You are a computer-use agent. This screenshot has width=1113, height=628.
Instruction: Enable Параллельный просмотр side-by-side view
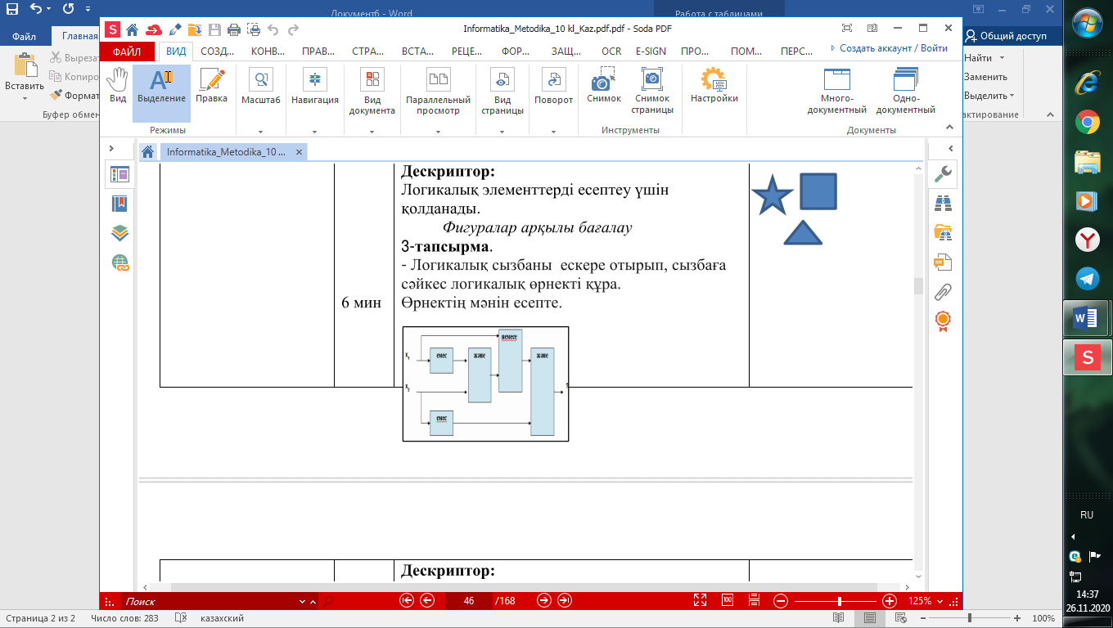pos(439,92)
